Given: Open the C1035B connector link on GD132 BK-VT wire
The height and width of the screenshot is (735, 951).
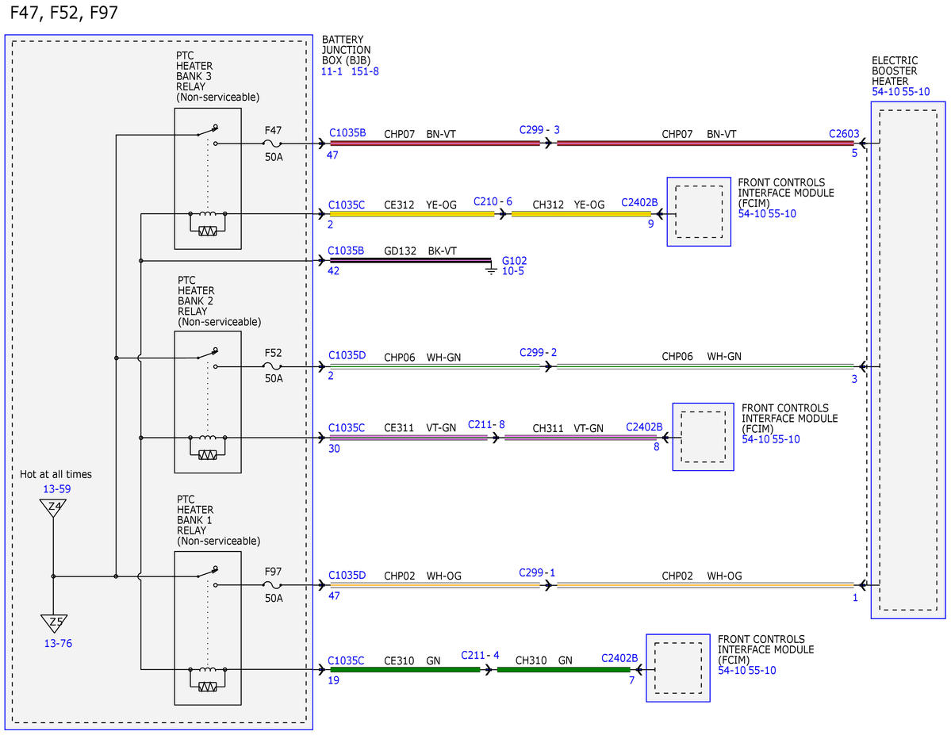Looking at the screenshot, I should [347, 251].
